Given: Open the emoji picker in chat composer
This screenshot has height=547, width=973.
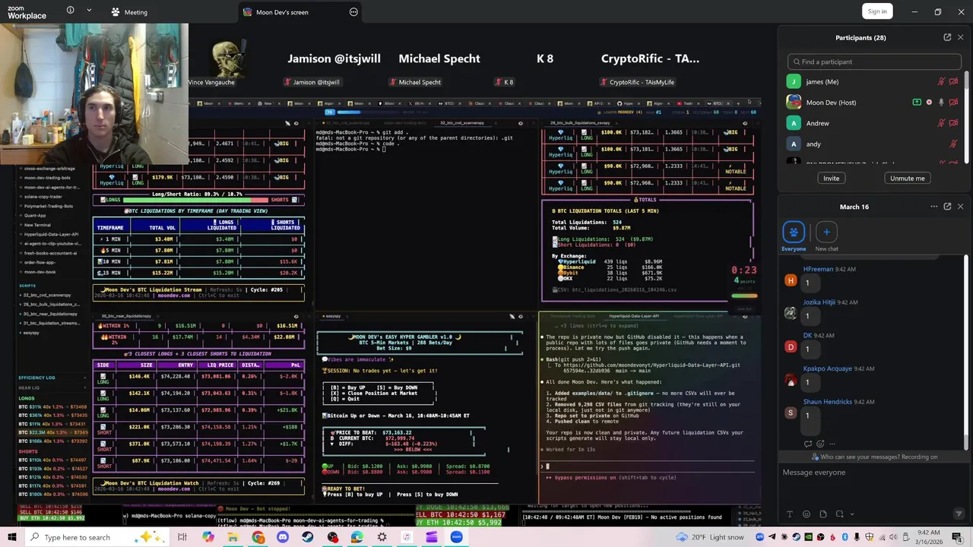Looking at the screenshot, I should coord(807,514).
